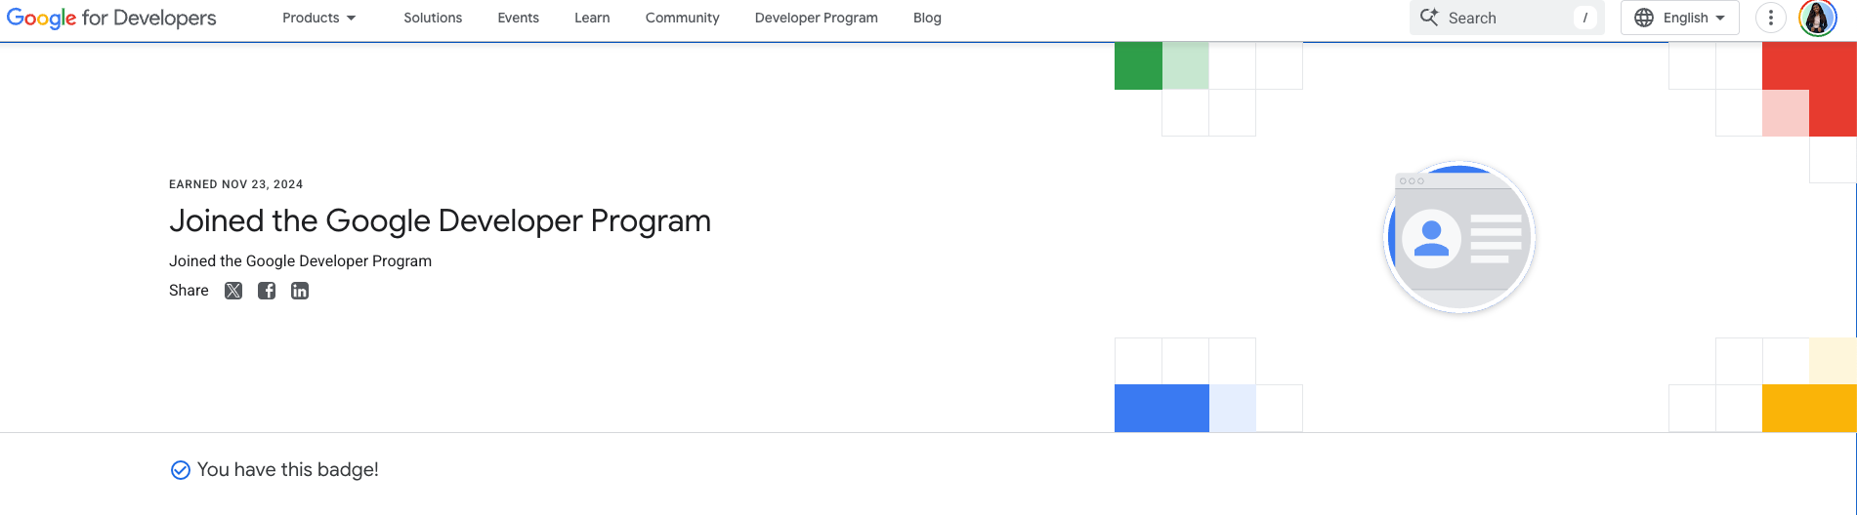Open the Developer Program tab
Screen dimensions: 1857x515
(x=816, y=18)
